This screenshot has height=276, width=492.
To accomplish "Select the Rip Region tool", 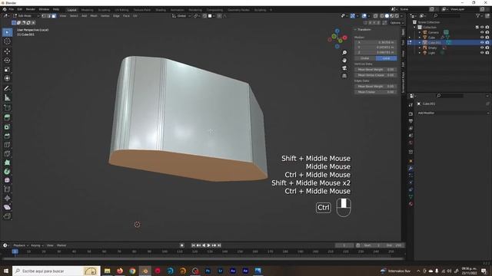I will (x=7, y=216).
